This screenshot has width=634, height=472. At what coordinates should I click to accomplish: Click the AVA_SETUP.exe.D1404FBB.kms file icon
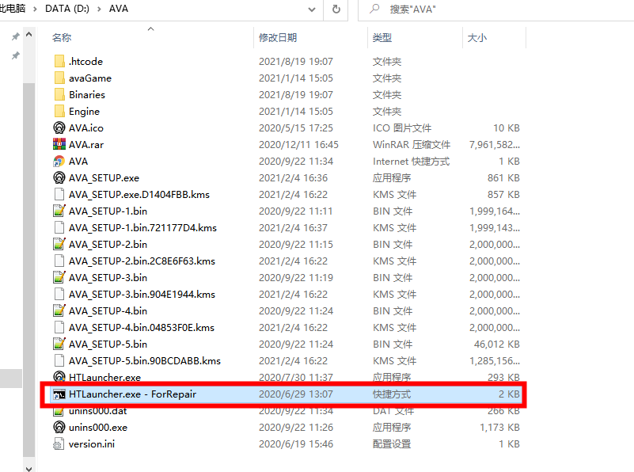59,194
